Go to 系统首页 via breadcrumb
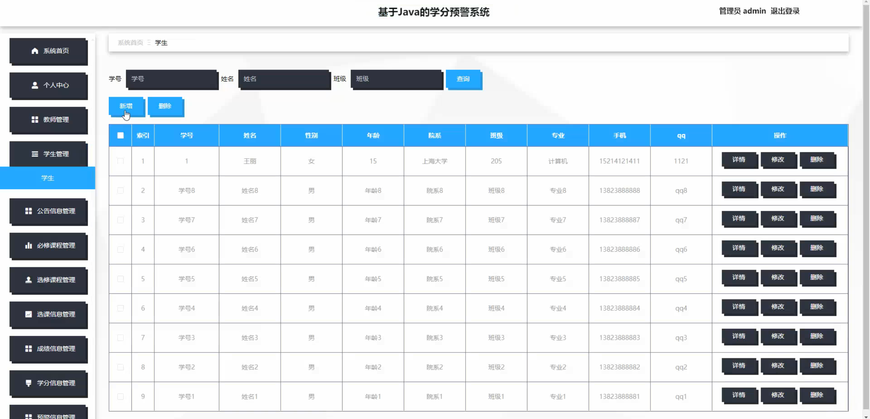 pos(130,43)
